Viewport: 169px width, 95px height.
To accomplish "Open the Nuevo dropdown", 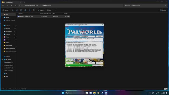I will (x=6, y=10).
